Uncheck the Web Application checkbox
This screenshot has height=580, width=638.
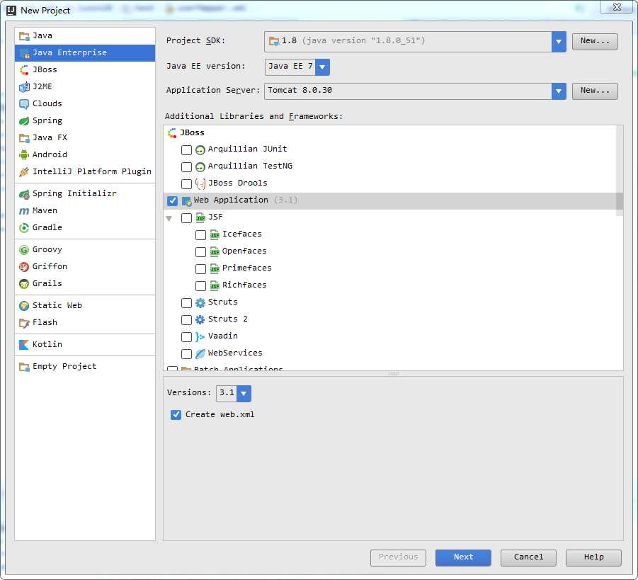172,200
